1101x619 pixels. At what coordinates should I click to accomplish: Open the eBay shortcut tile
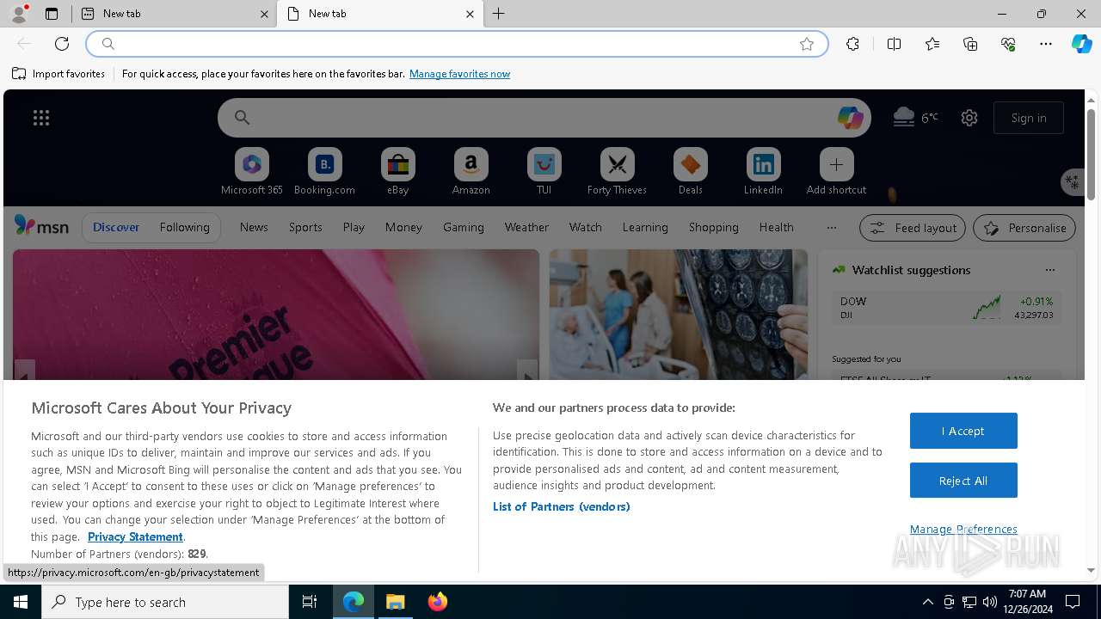397,171
